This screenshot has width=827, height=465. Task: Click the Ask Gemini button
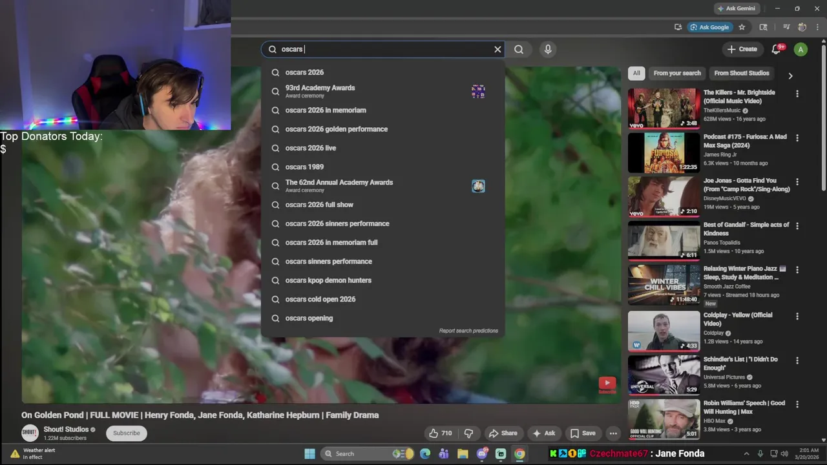pos(736,8)
